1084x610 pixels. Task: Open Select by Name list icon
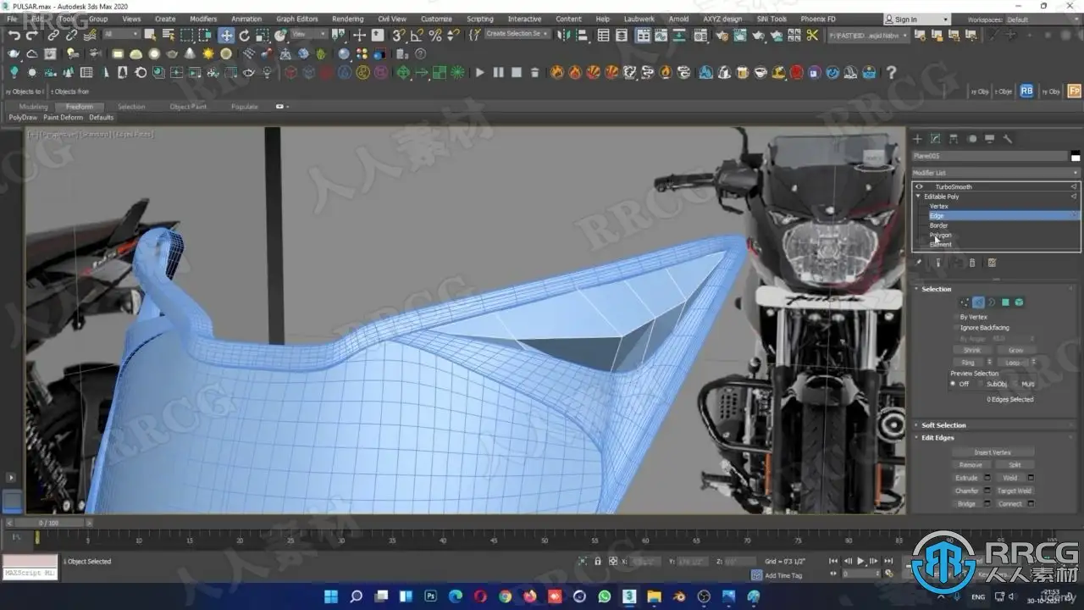pos(168,36)
